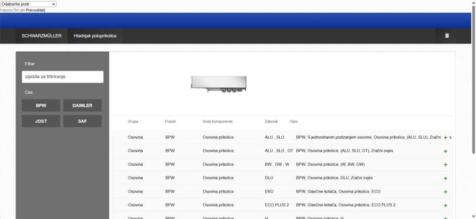Click description 'BPW, Osovina prikolice, DLU, Zračni ovjes'
The height and width of the screenshot is (219, 476).
point(334,178)
